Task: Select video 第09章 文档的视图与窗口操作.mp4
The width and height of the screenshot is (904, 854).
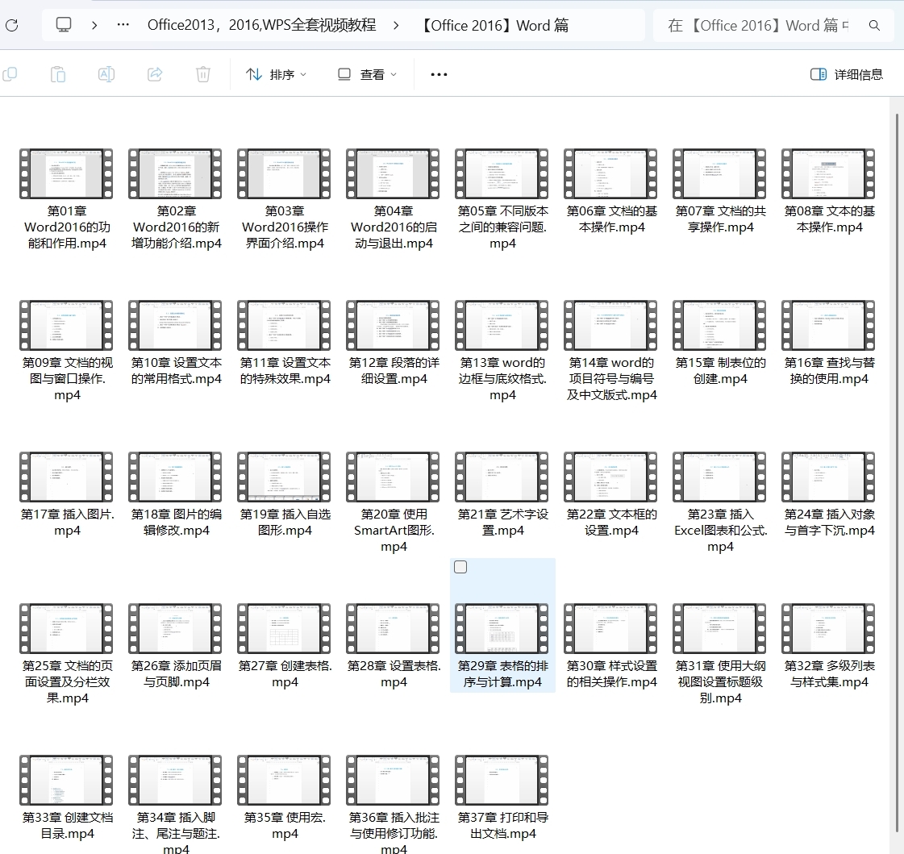Action: [67, 351]
